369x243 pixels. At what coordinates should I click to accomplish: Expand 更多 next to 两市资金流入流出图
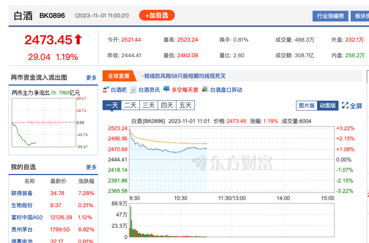coord(91,77)
